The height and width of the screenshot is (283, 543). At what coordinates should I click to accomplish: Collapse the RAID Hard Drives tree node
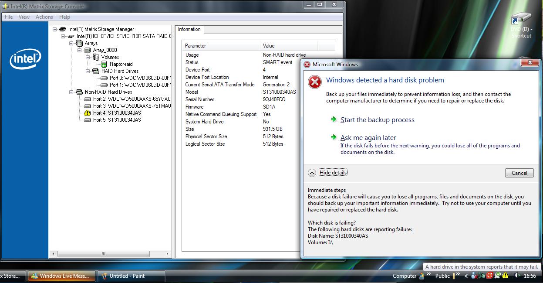pyautogui.click(x=88, y=71)
